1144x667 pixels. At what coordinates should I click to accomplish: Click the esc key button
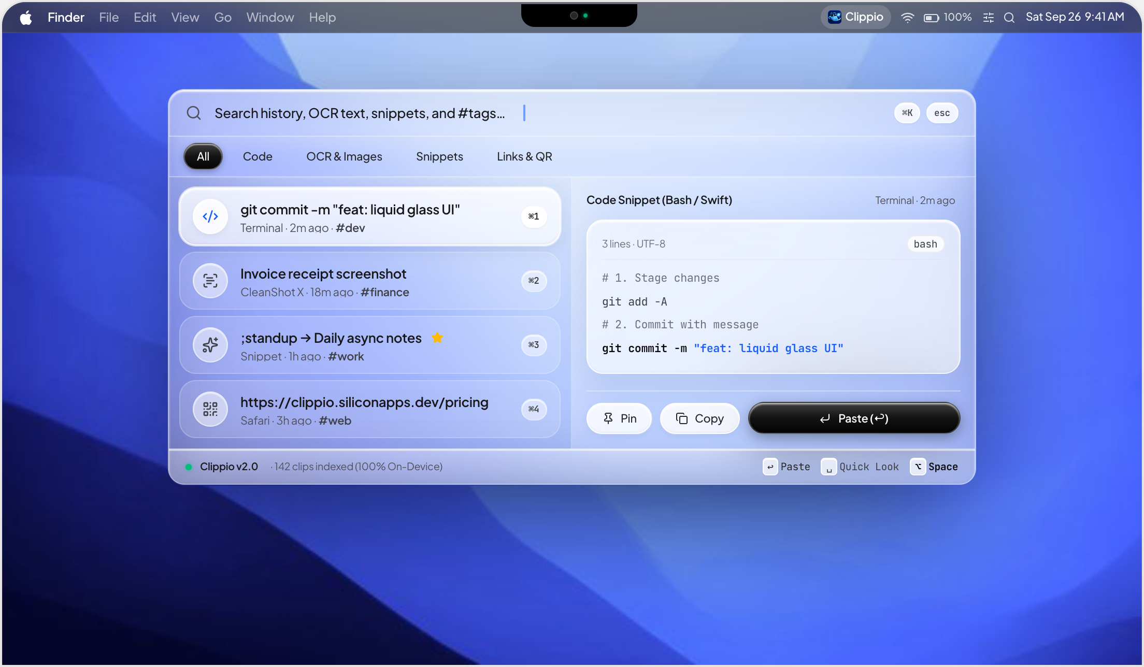[x=942, y=113]
